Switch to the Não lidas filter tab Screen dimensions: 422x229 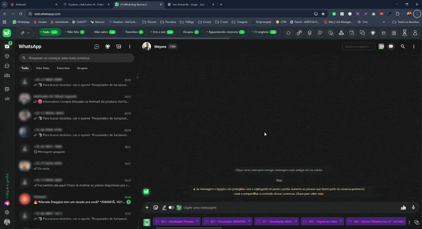pyautogui.click(x=43, y=68)
